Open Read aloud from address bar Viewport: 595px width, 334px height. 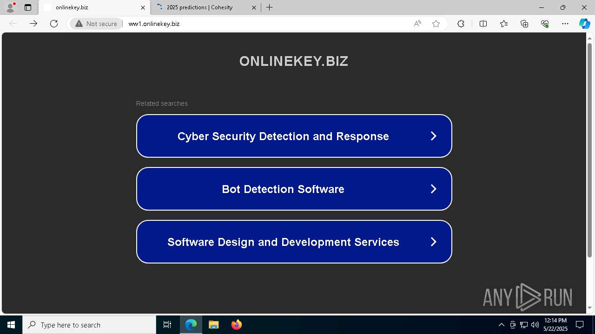(417, 24)
